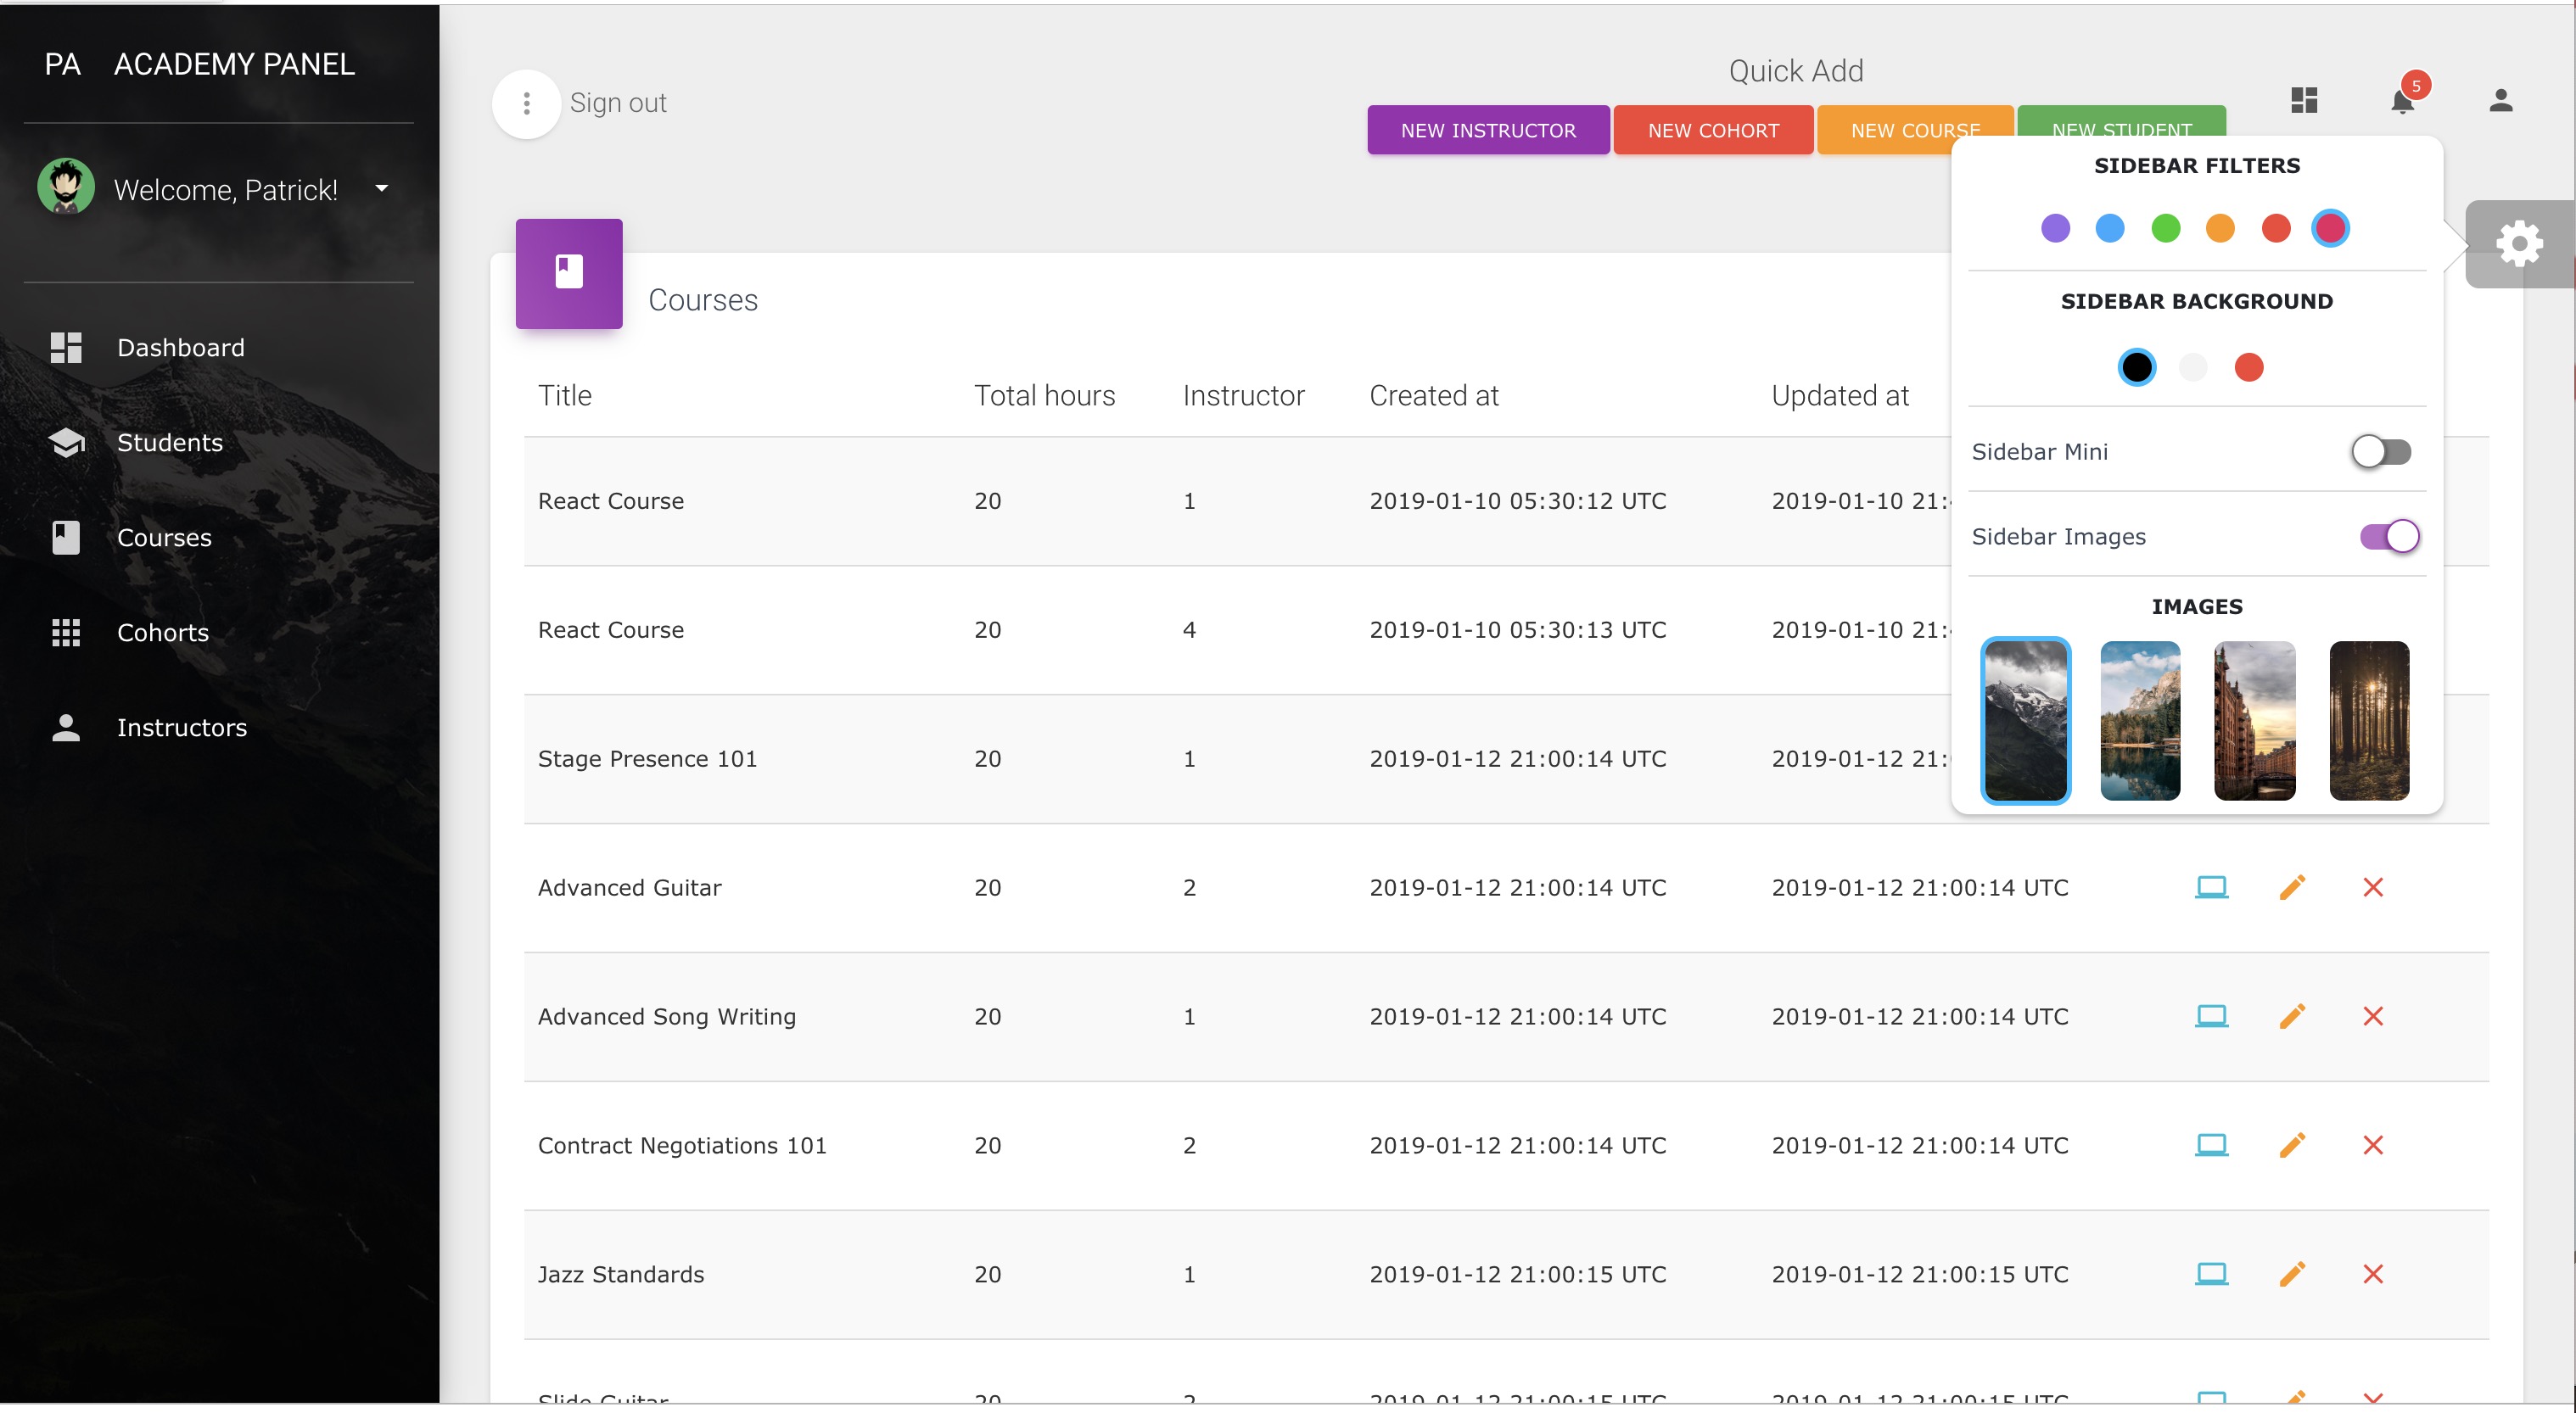This screenshot has width=2576, height=1413.
Task: Click the NEW INSTRUCTOR button
Action: pos(1487,131)
